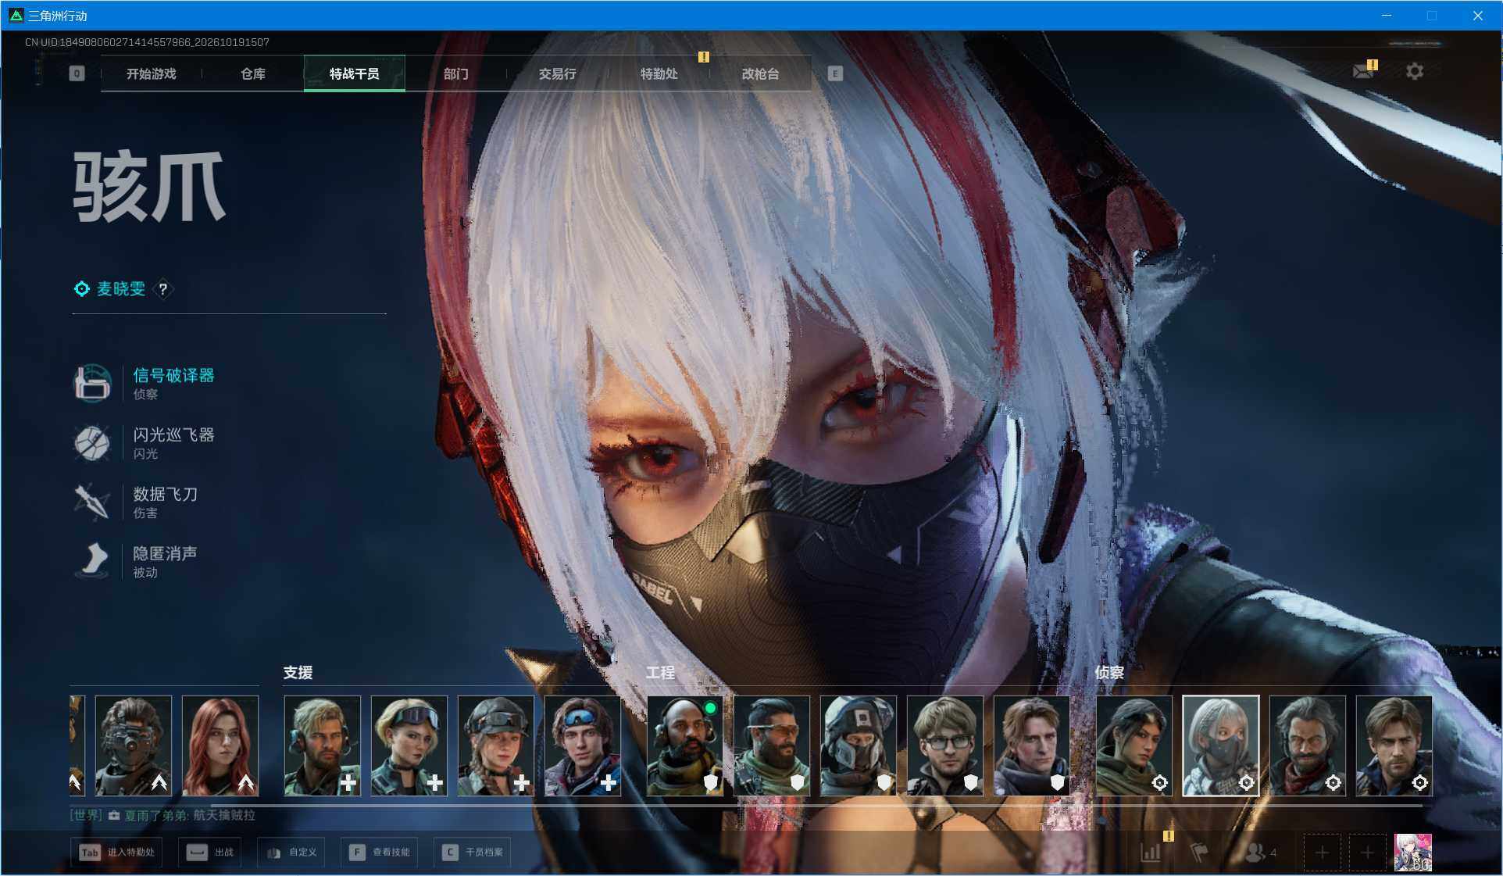Switch to the 仓库 tab
The image size is (1503, 876).
pos(252,73)
